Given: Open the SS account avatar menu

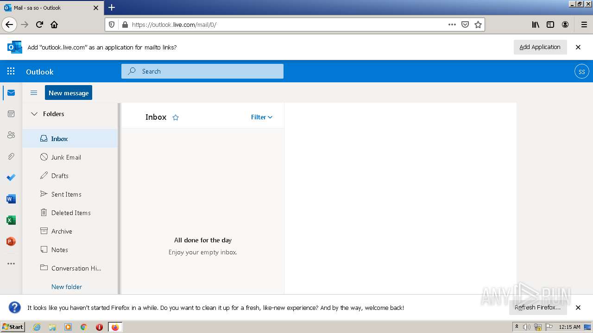Looking at the screenshot, I should point(582,72).
